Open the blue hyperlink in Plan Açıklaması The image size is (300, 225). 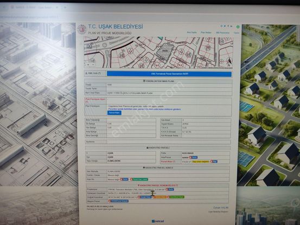point(144,109)
